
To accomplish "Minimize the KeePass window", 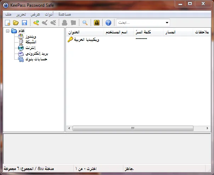I will pyautogui.click(x=180, y=4).
